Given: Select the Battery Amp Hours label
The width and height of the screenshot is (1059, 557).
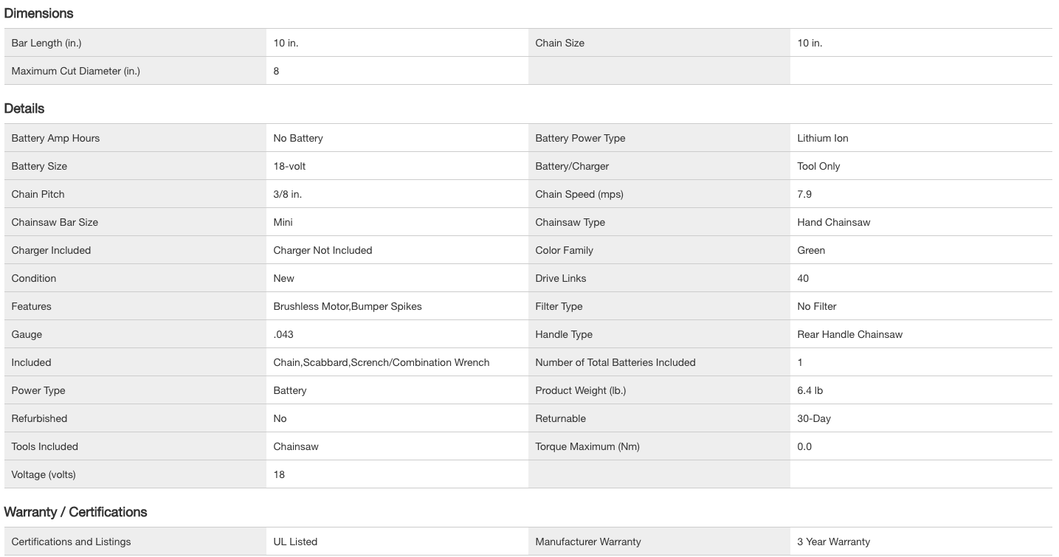Looking at the screenshot, I should click(55, 138).
